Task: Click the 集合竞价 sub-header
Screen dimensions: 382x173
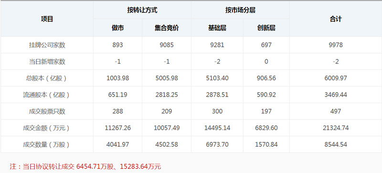Action: click(x=167, y=28)
